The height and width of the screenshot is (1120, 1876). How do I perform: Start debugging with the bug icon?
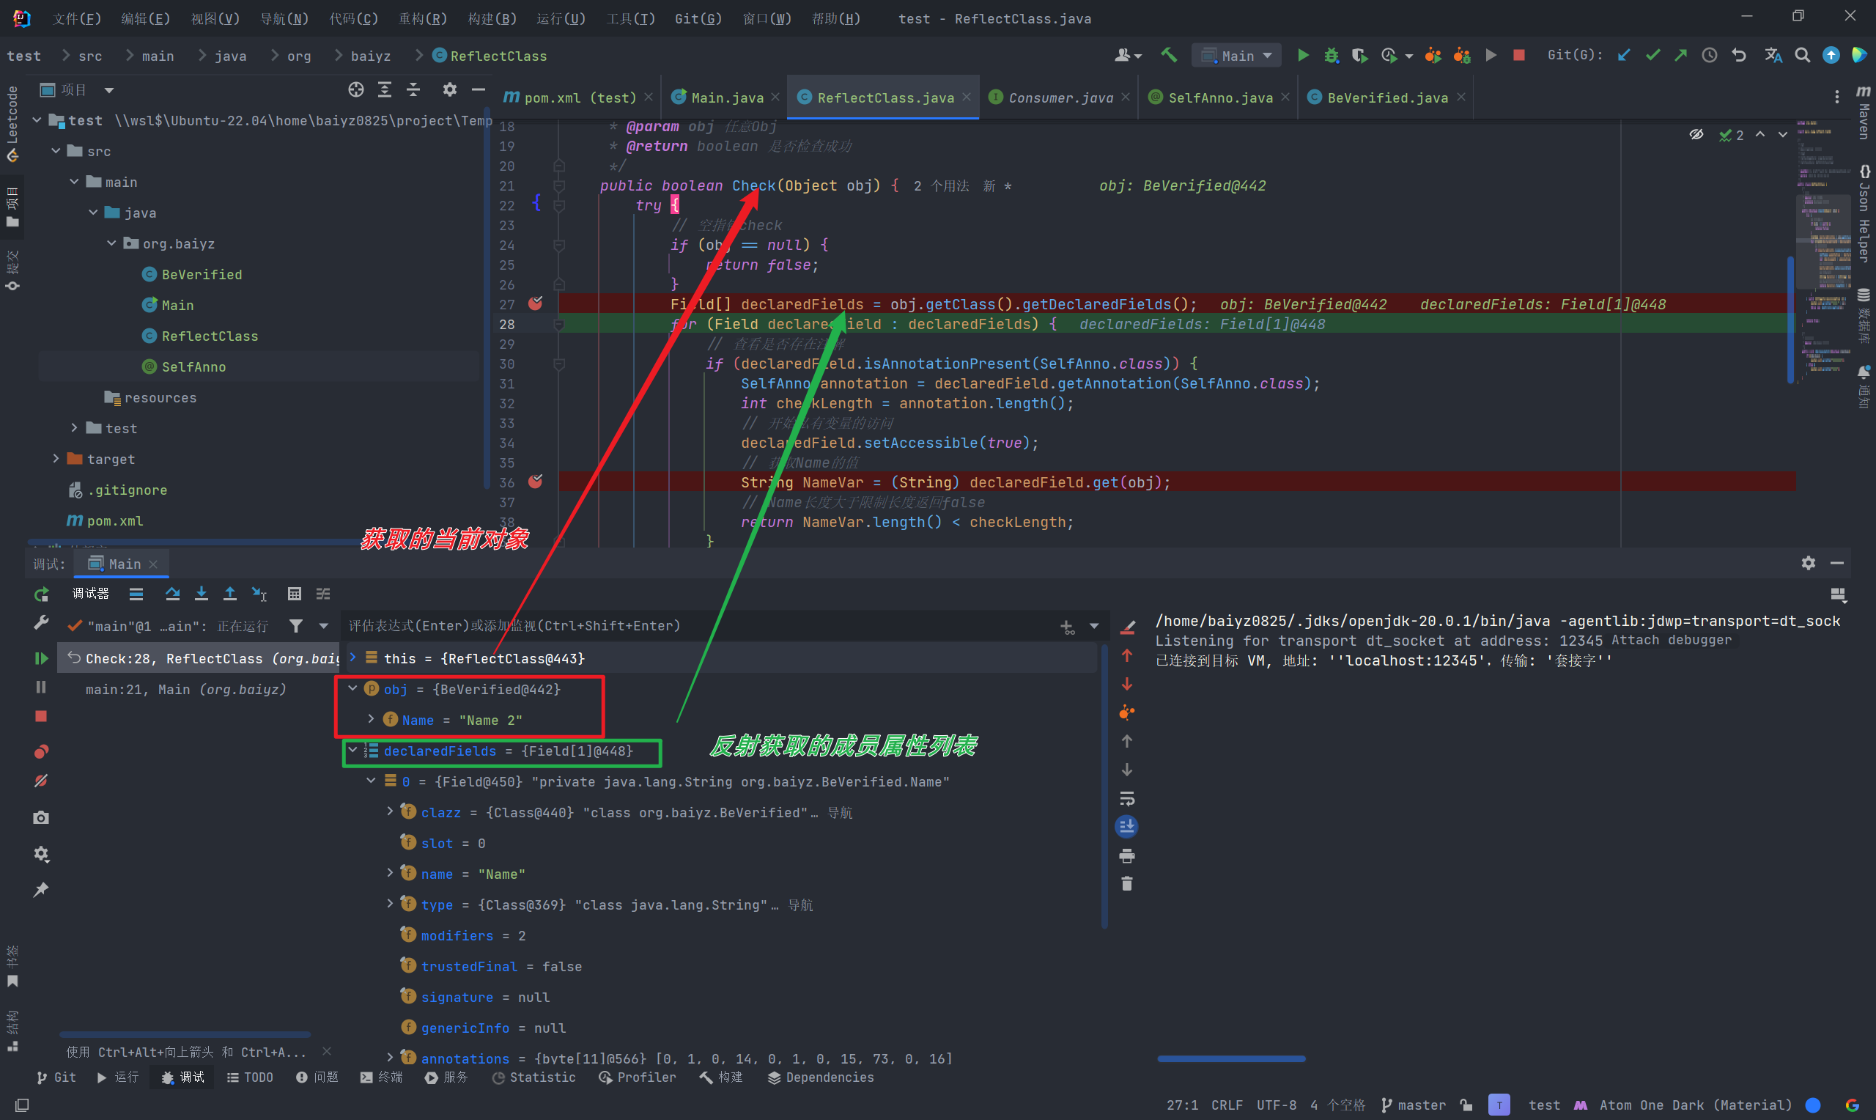pyautogui.click(x=1332, y=55)
